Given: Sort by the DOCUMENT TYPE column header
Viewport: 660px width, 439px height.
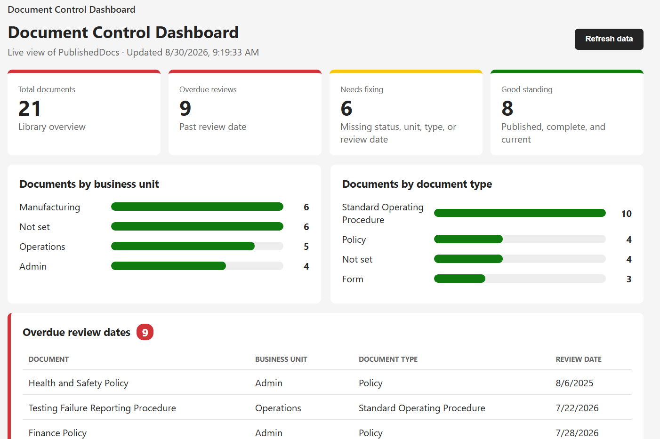Looking at the screenshot, I should tap(388, 359).
